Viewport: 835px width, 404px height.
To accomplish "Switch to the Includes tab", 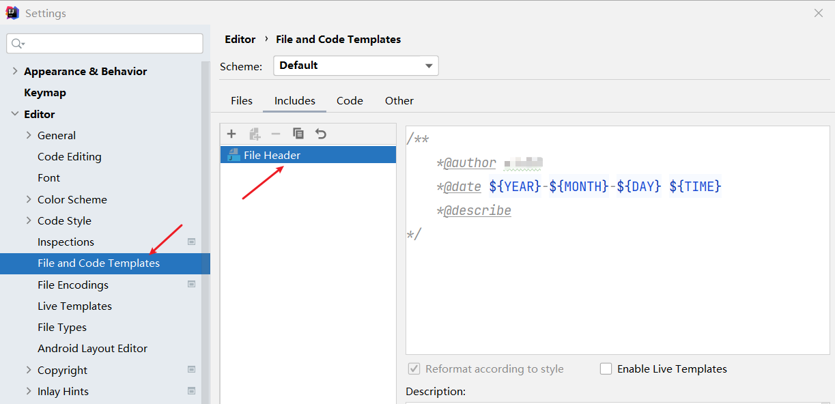I will click(x=295, y=100).
